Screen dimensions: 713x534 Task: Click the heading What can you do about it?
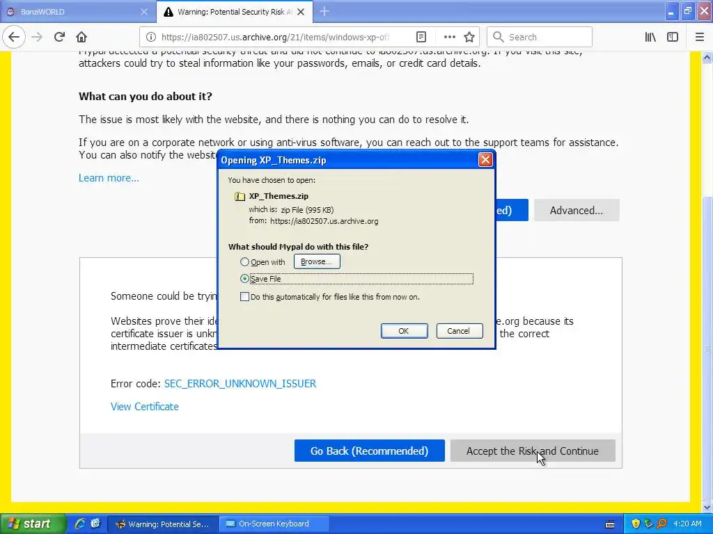[x=146, y=96]
